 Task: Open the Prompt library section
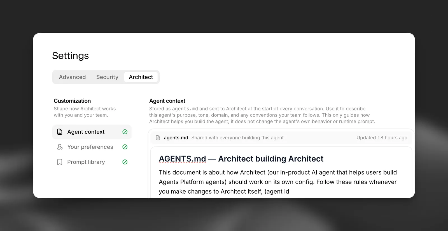tap(92, 162)
